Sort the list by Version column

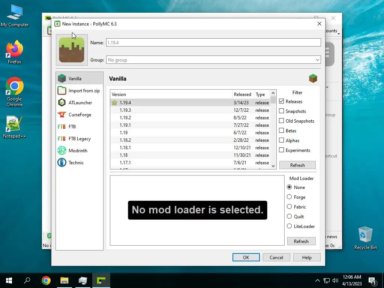(171, 94)
